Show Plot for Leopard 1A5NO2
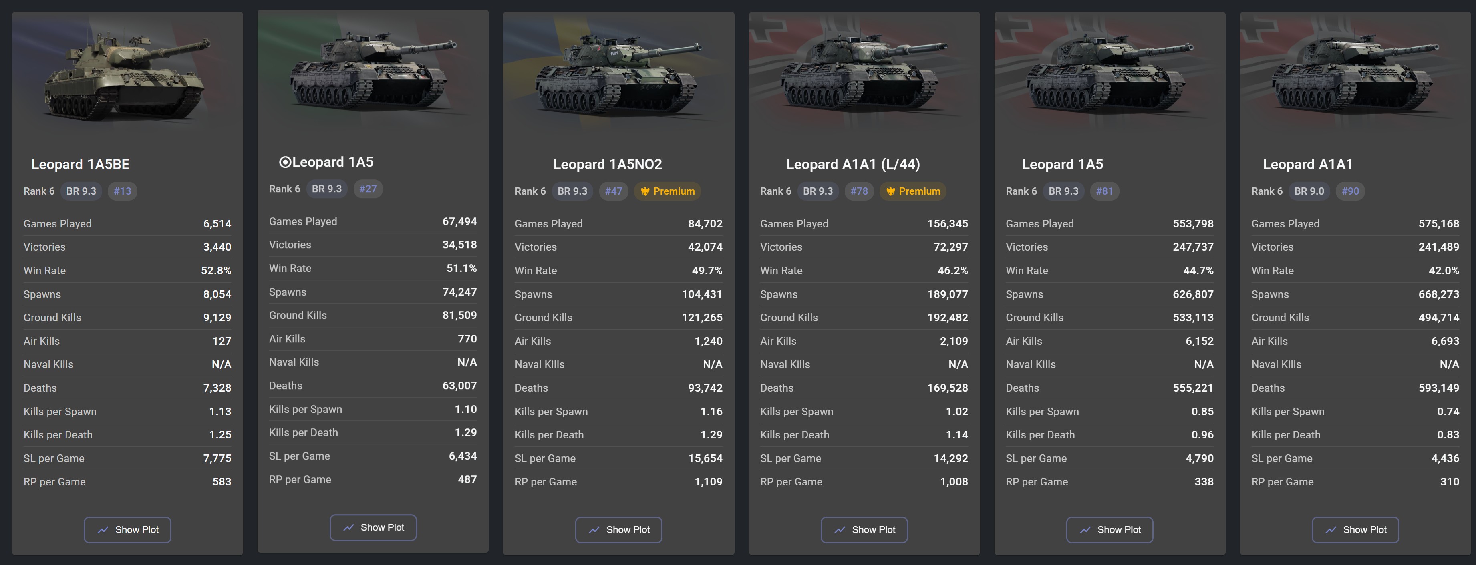The width and height of the screenshot is (1476, 565). [618, 529]
